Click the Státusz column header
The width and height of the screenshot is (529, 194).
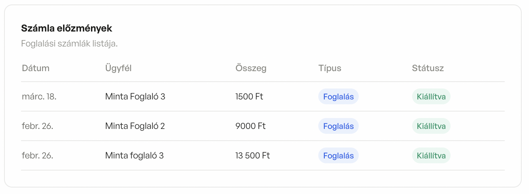coord(427,68)
